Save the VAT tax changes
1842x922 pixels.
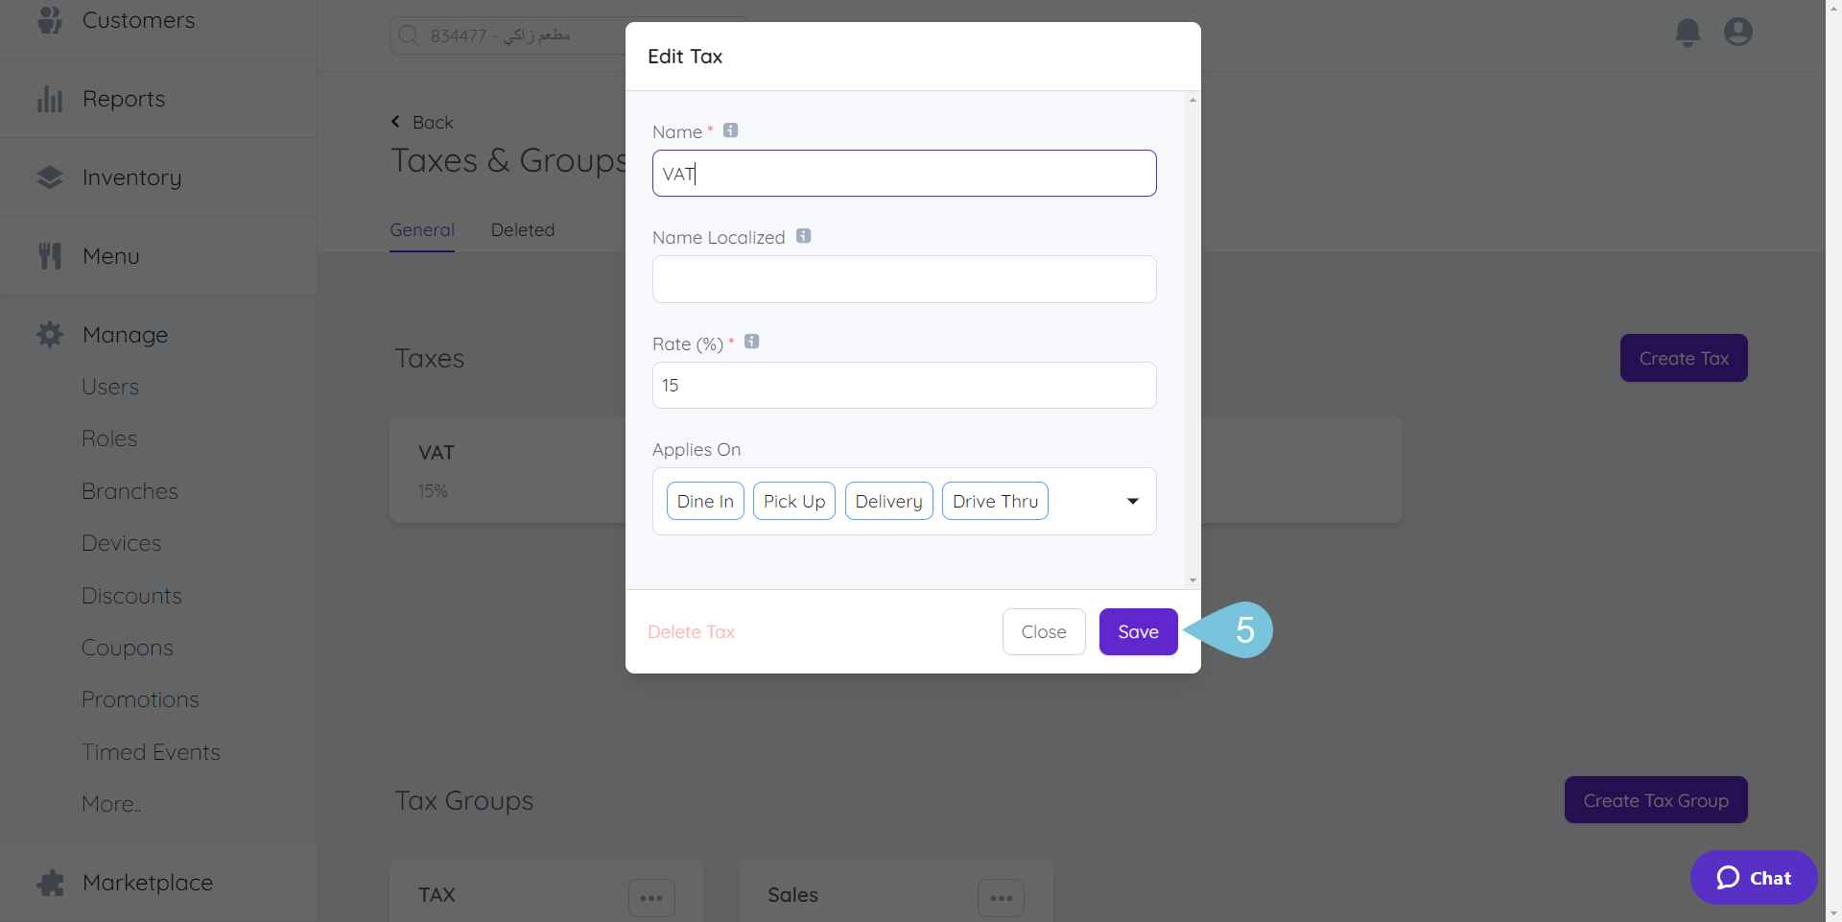point(1138,631)
